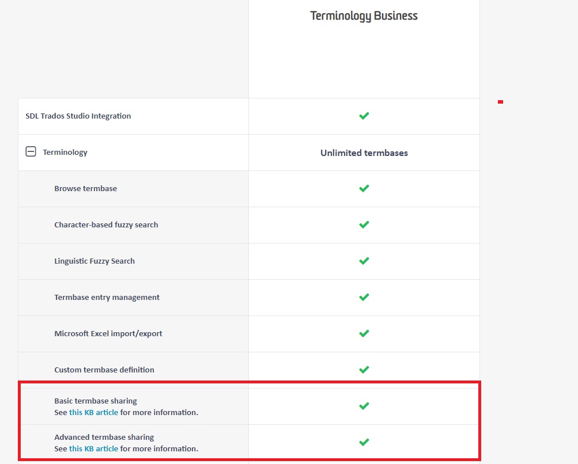Click the Basic termbase sharing checkmark
This screenshot has width=578, height=464.
click(x=364, y=406)
